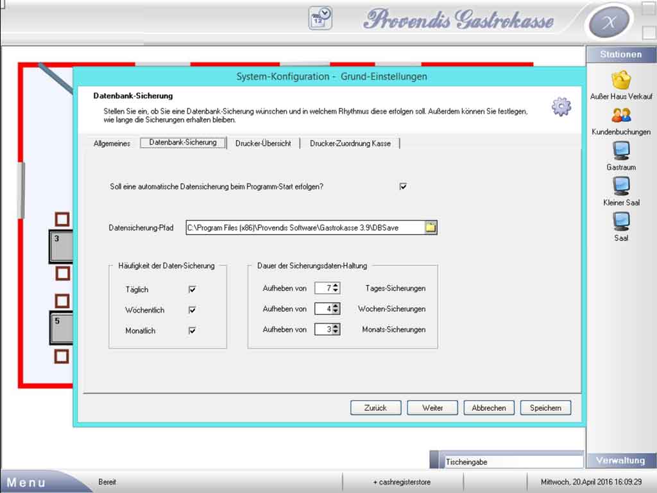This screenshot has width=657, height=493.
Task: Click the Weiter button
Action: click(432, 408)
